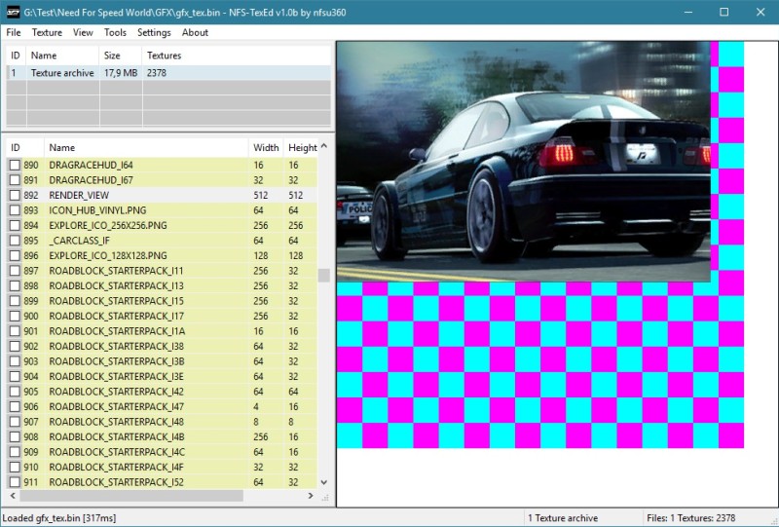Tick checkbox for ROADBLOCK_STARTERPACK_I1A
Viewport: 779px width, 527px height.
pyautogui.click(x=15, y=331)
